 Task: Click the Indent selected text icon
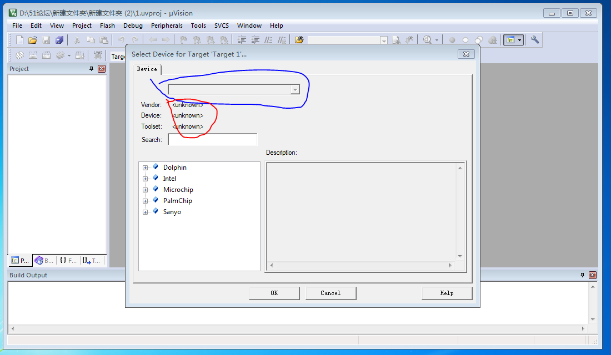[x=242, y=40]
